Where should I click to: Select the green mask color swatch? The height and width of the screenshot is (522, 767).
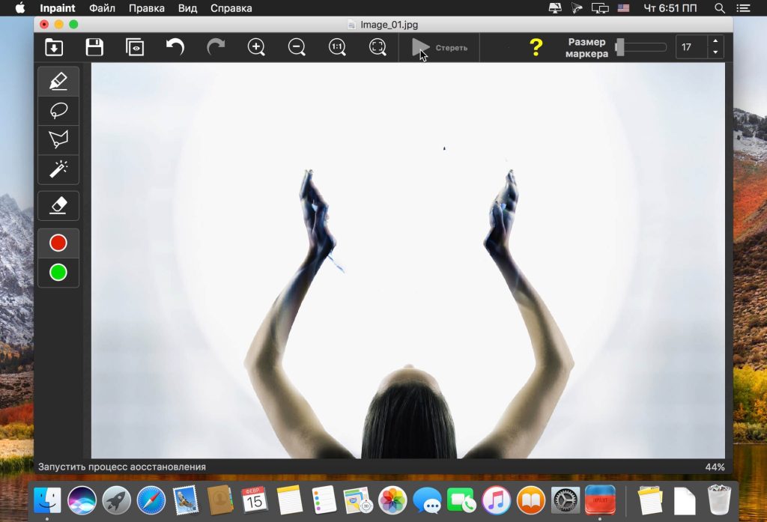coord(58,273)
